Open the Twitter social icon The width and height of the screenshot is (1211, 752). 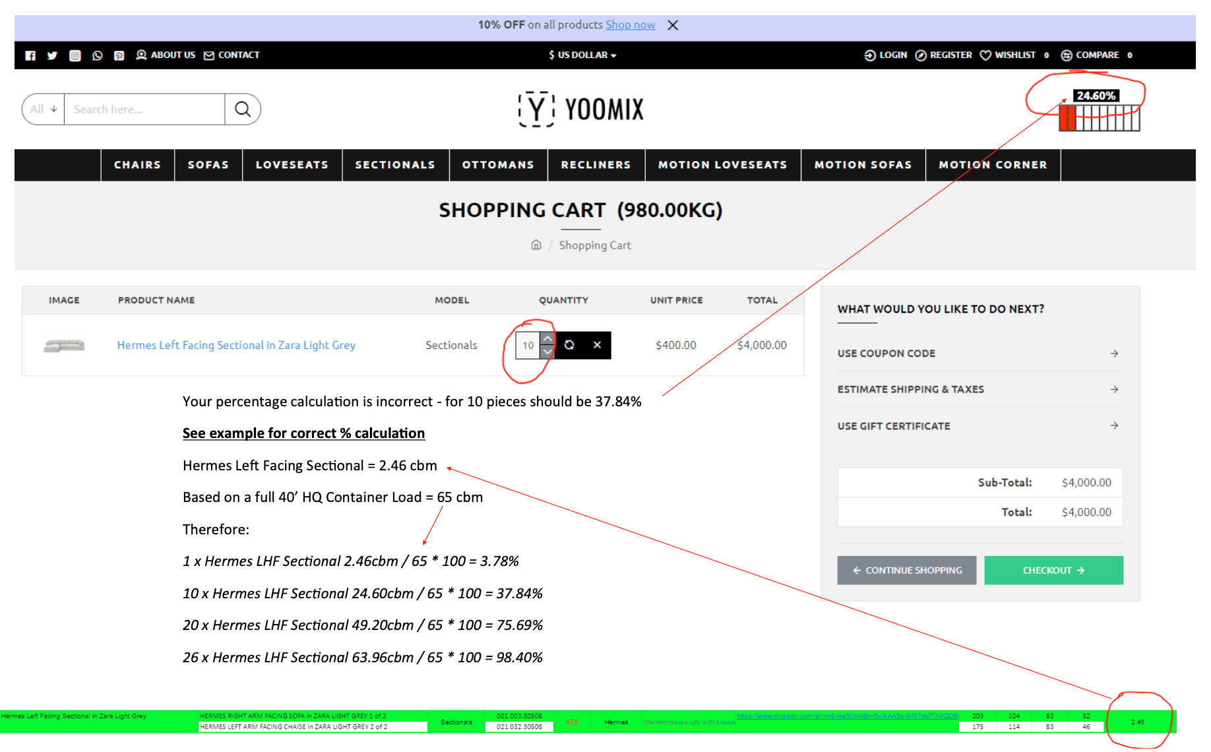pyautogui.click(x=52, y=55)
